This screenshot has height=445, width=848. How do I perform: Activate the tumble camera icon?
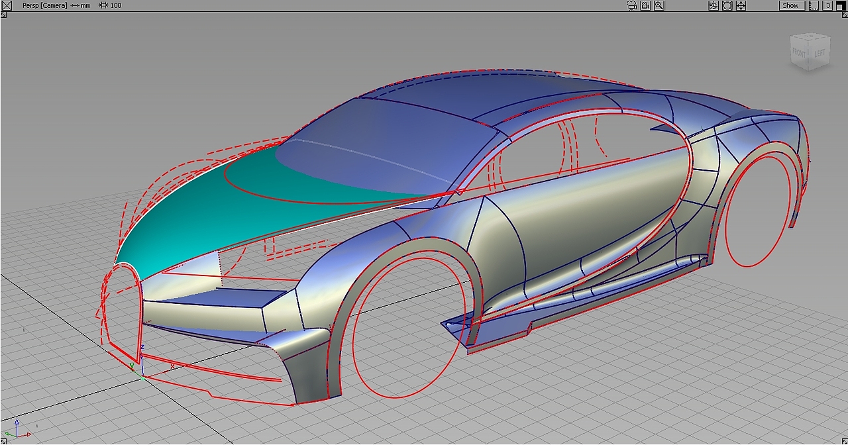click(x=714, y=5)
